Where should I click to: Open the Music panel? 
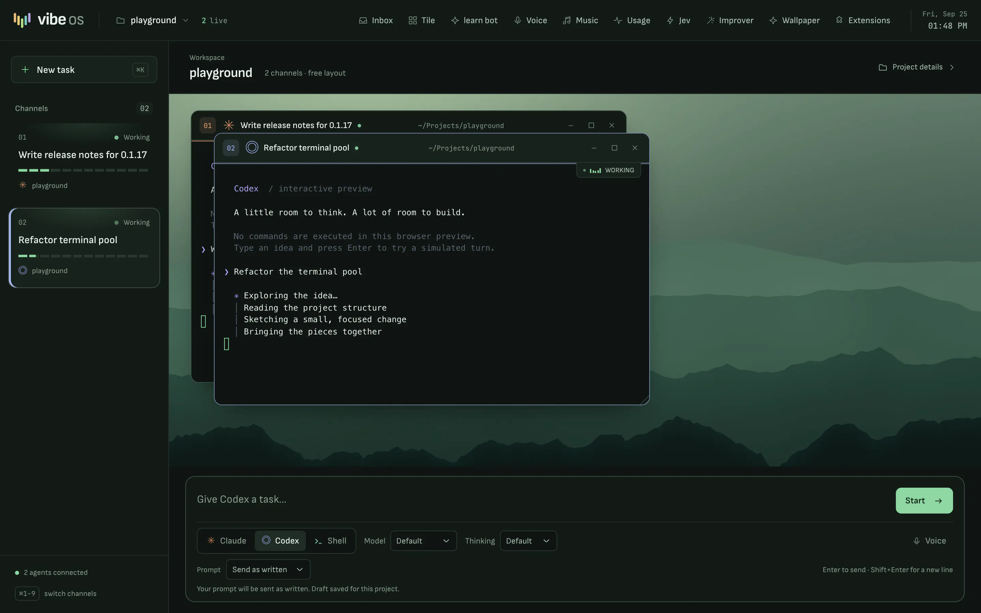pos(580,20)
